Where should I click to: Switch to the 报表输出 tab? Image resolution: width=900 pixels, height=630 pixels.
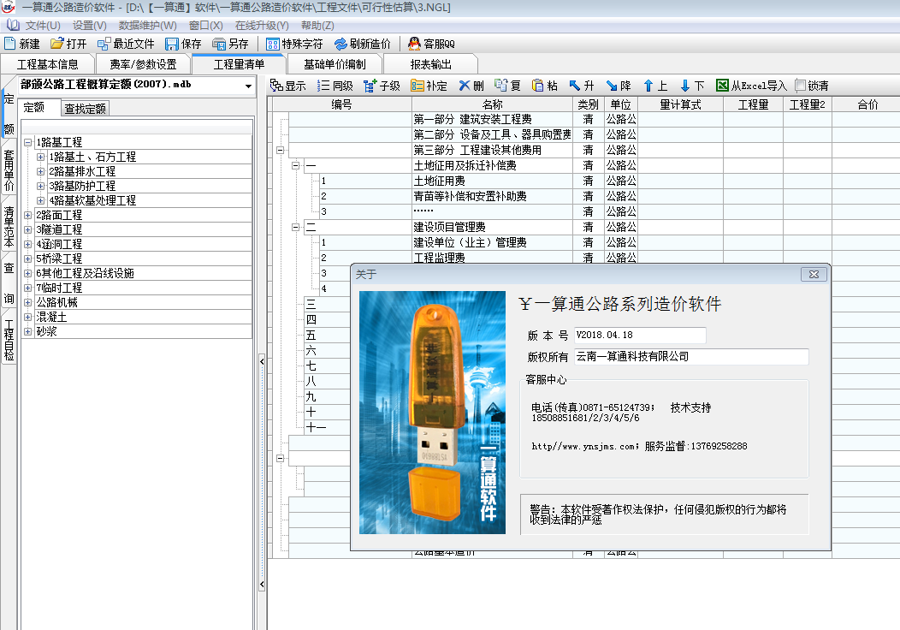pyautogui.click(x=430, y=64)
